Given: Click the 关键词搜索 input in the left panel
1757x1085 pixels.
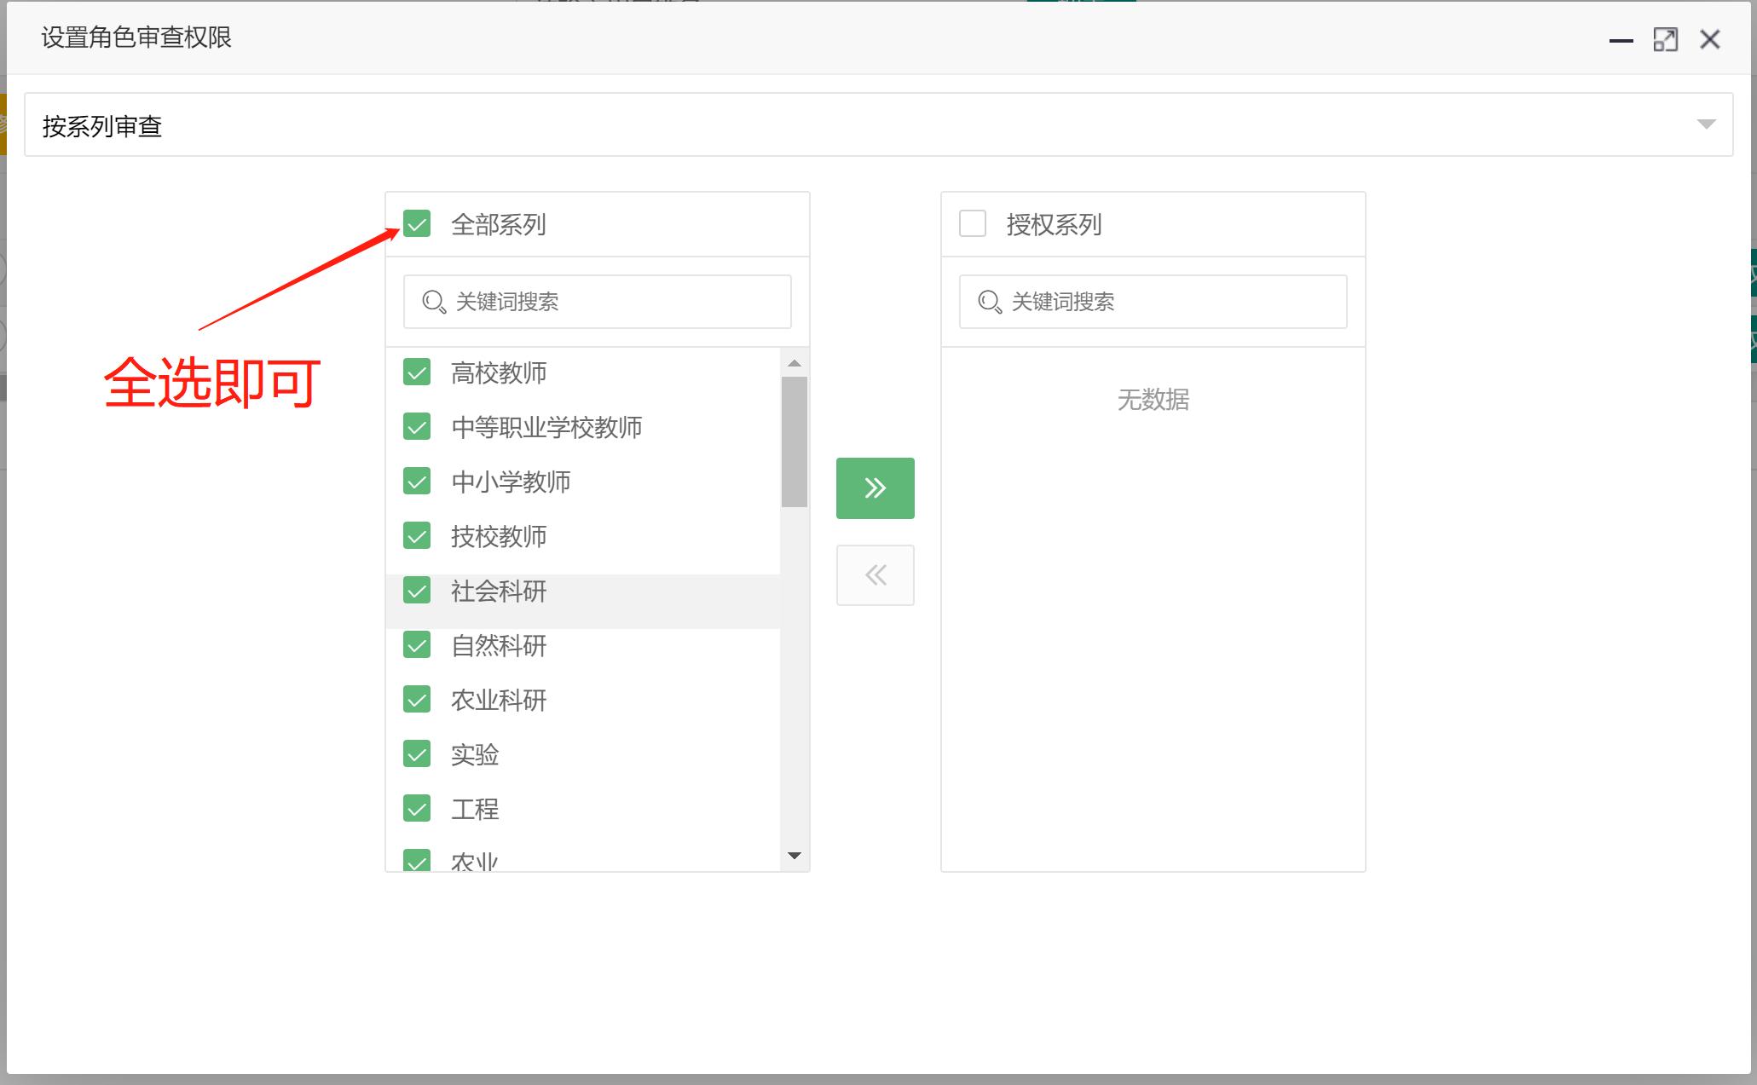Looking at the screenshot, I should 597,301.
